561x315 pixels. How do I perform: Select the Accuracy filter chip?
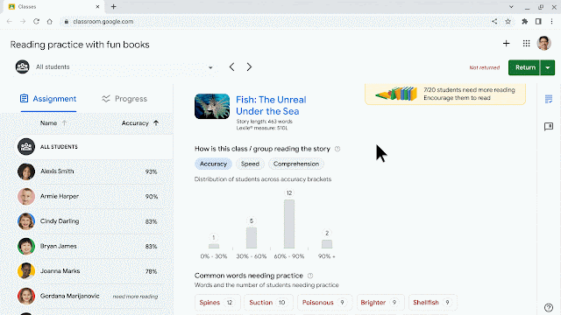[213, 164]
